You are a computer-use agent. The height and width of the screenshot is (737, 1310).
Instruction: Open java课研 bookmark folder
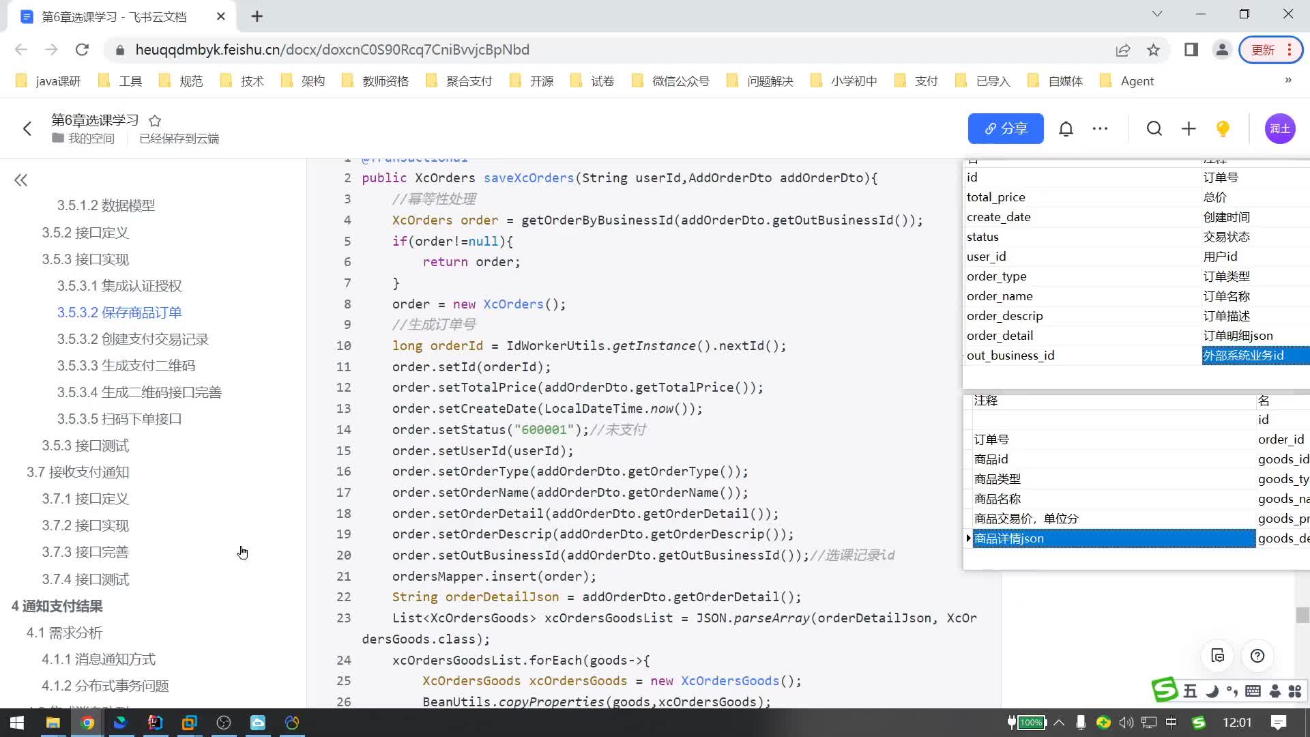[48, 81]
